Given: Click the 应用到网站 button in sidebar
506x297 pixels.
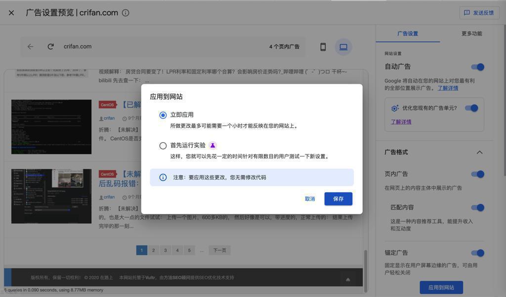Looking at the screenshot, I should click(x=441, y=287).
